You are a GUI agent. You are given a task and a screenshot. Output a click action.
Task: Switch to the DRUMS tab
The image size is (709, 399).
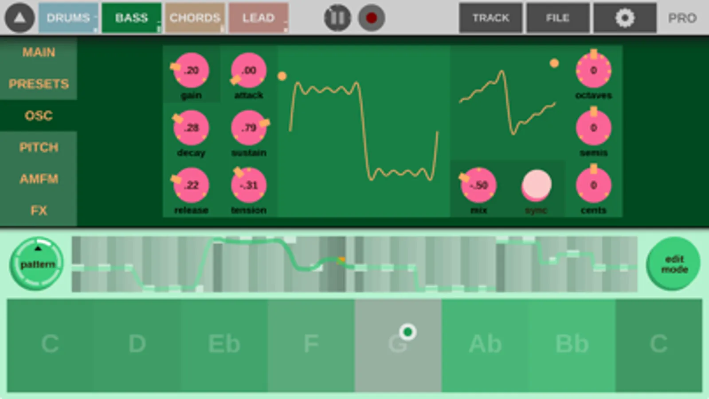(x=68, y=18)
